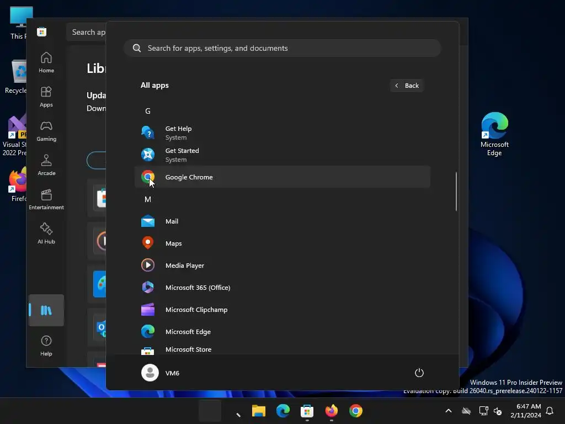565x424 pixels.
Task: Open Microsoft Edge from taskbar
Action: pyautogui.click(x=283, y=411)
